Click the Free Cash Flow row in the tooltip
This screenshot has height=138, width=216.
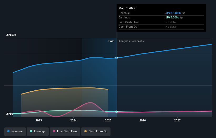(161, 22)
